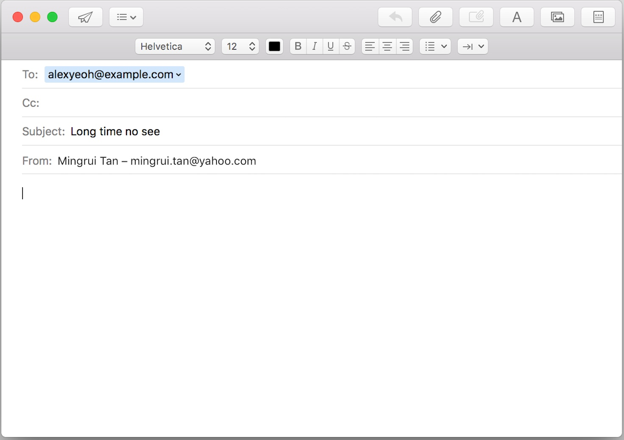The image size is (624, 440).
Task: Open the Helvetica font family dropdown
Action: click(x=175, y=46)
